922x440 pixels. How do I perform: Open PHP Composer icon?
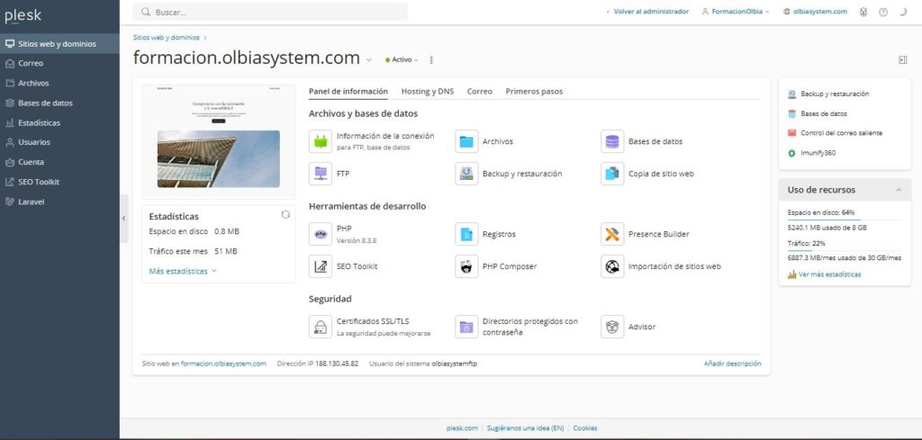coord(466,266)
